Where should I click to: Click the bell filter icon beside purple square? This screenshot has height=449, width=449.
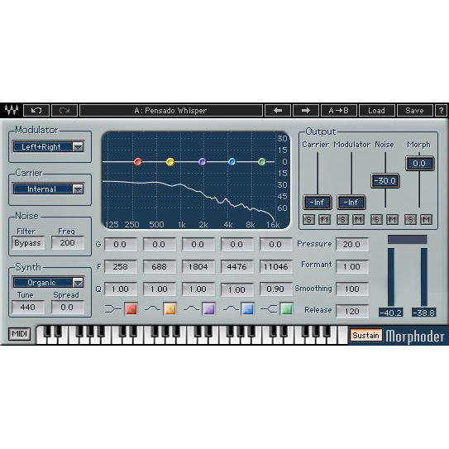191,308
